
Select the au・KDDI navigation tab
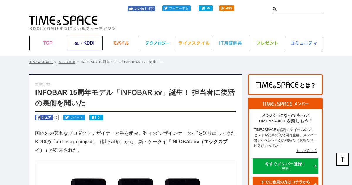point(84,43)
